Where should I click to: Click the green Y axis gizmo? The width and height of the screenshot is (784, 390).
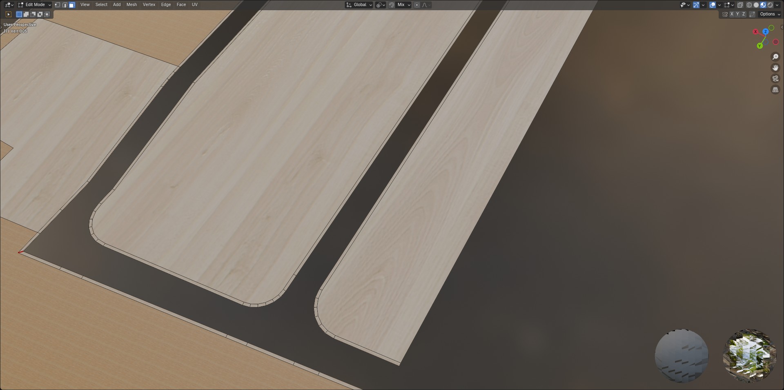point(759,46)
